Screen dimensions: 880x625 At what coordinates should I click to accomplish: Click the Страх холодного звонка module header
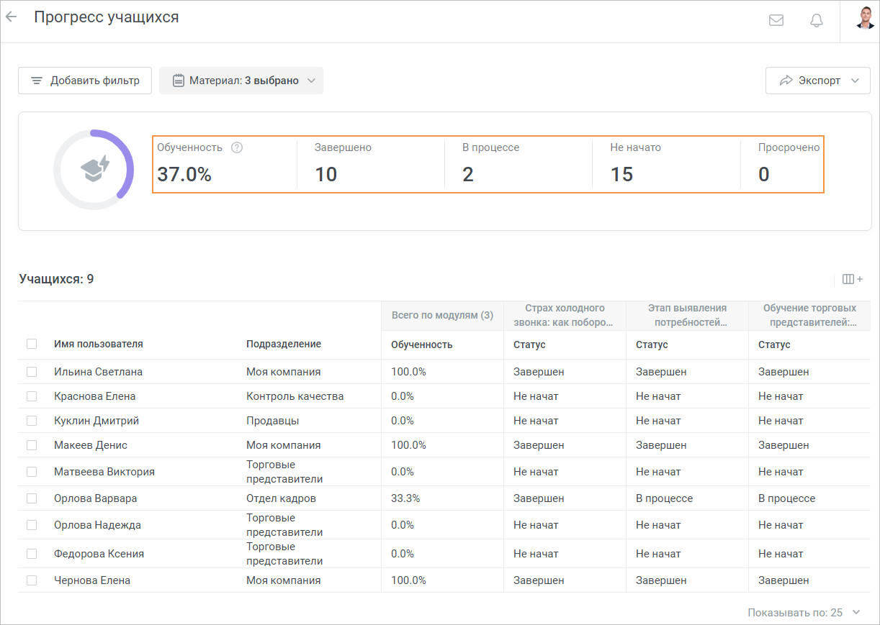565,316
